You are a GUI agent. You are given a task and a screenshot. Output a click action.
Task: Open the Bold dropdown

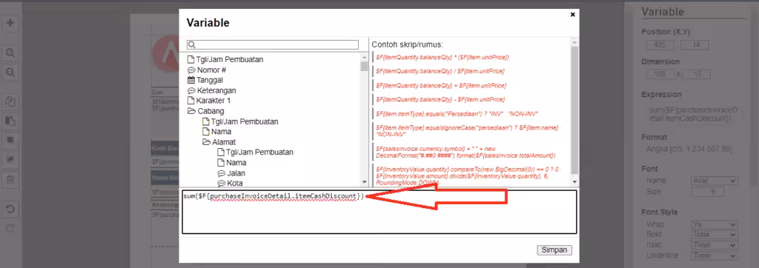(714, 235)
